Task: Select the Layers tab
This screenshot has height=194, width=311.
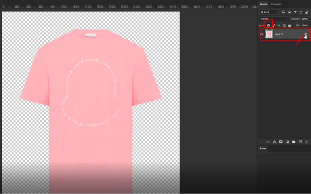Action: [264, 4]
